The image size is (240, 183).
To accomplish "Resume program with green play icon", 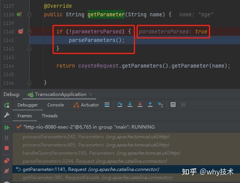I will point(7,127).
